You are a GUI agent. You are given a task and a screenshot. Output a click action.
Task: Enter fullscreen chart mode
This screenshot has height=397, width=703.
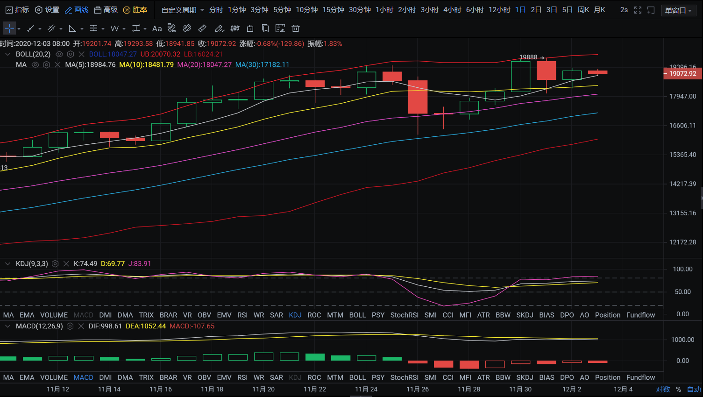[638, 10]
